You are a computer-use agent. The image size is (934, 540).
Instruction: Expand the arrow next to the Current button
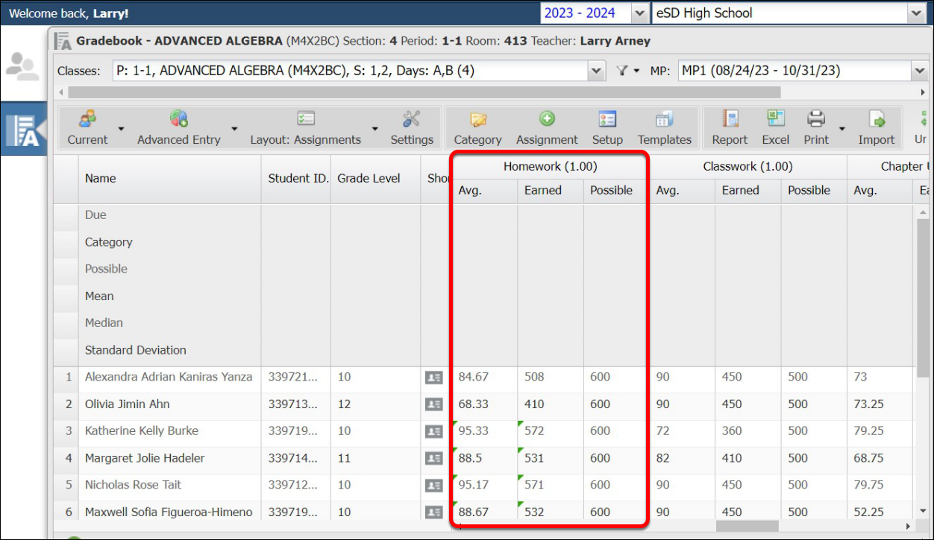pyautogui.click(x=121, y=129)
